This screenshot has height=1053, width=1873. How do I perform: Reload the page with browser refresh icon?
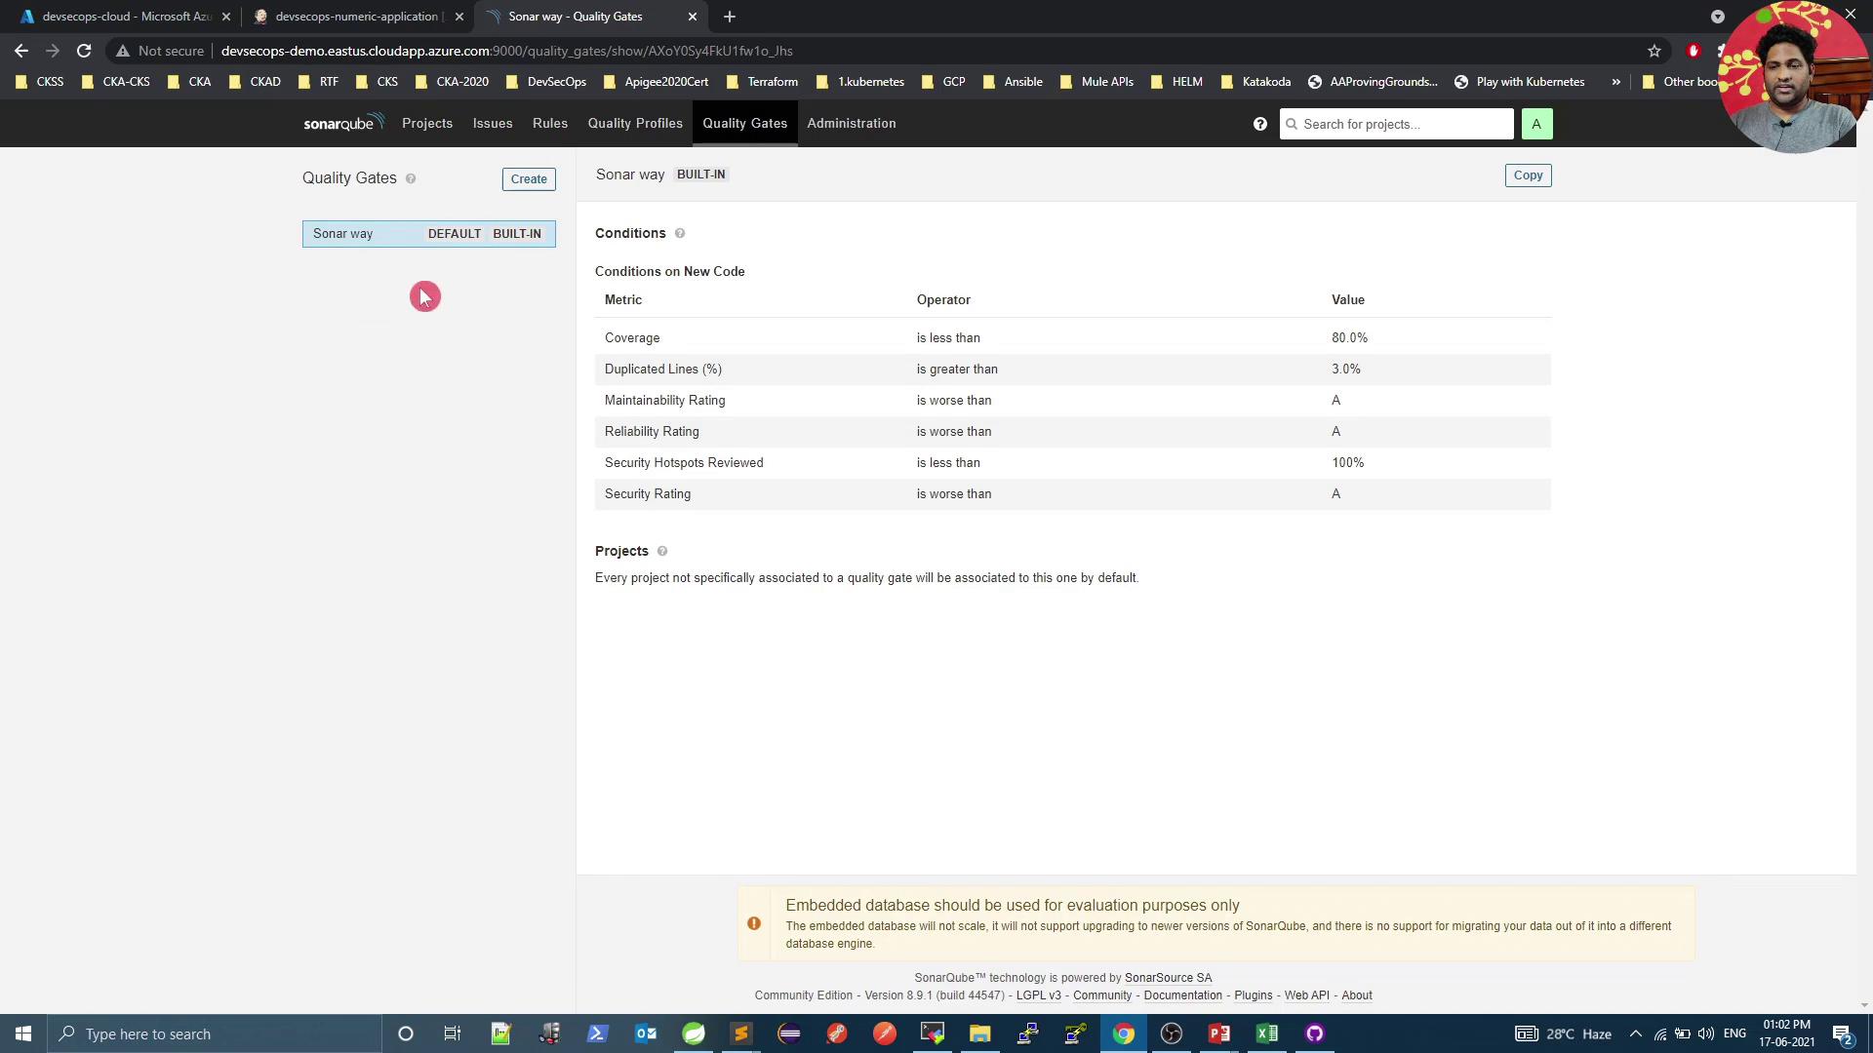pyautogui.click(x=84, y=51)
